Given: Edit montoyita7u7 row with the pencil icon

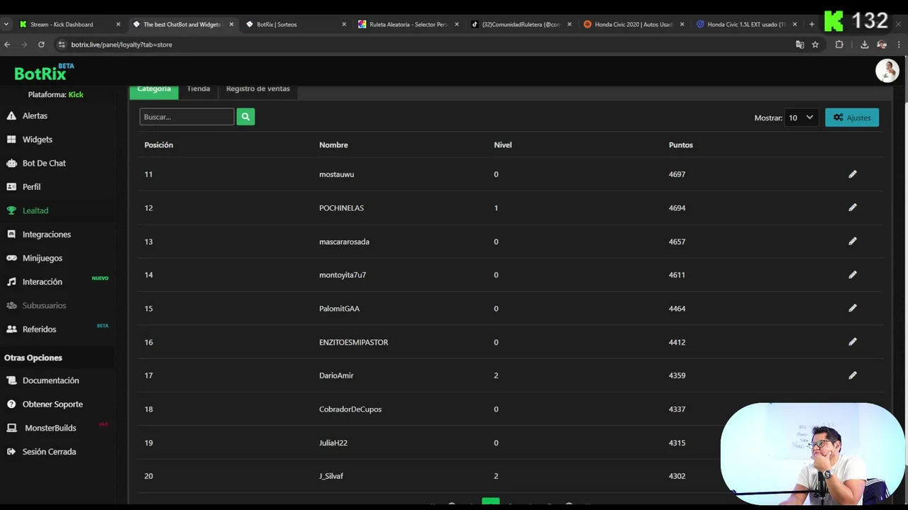Looking at the screenshot, I should pos(853,275).
